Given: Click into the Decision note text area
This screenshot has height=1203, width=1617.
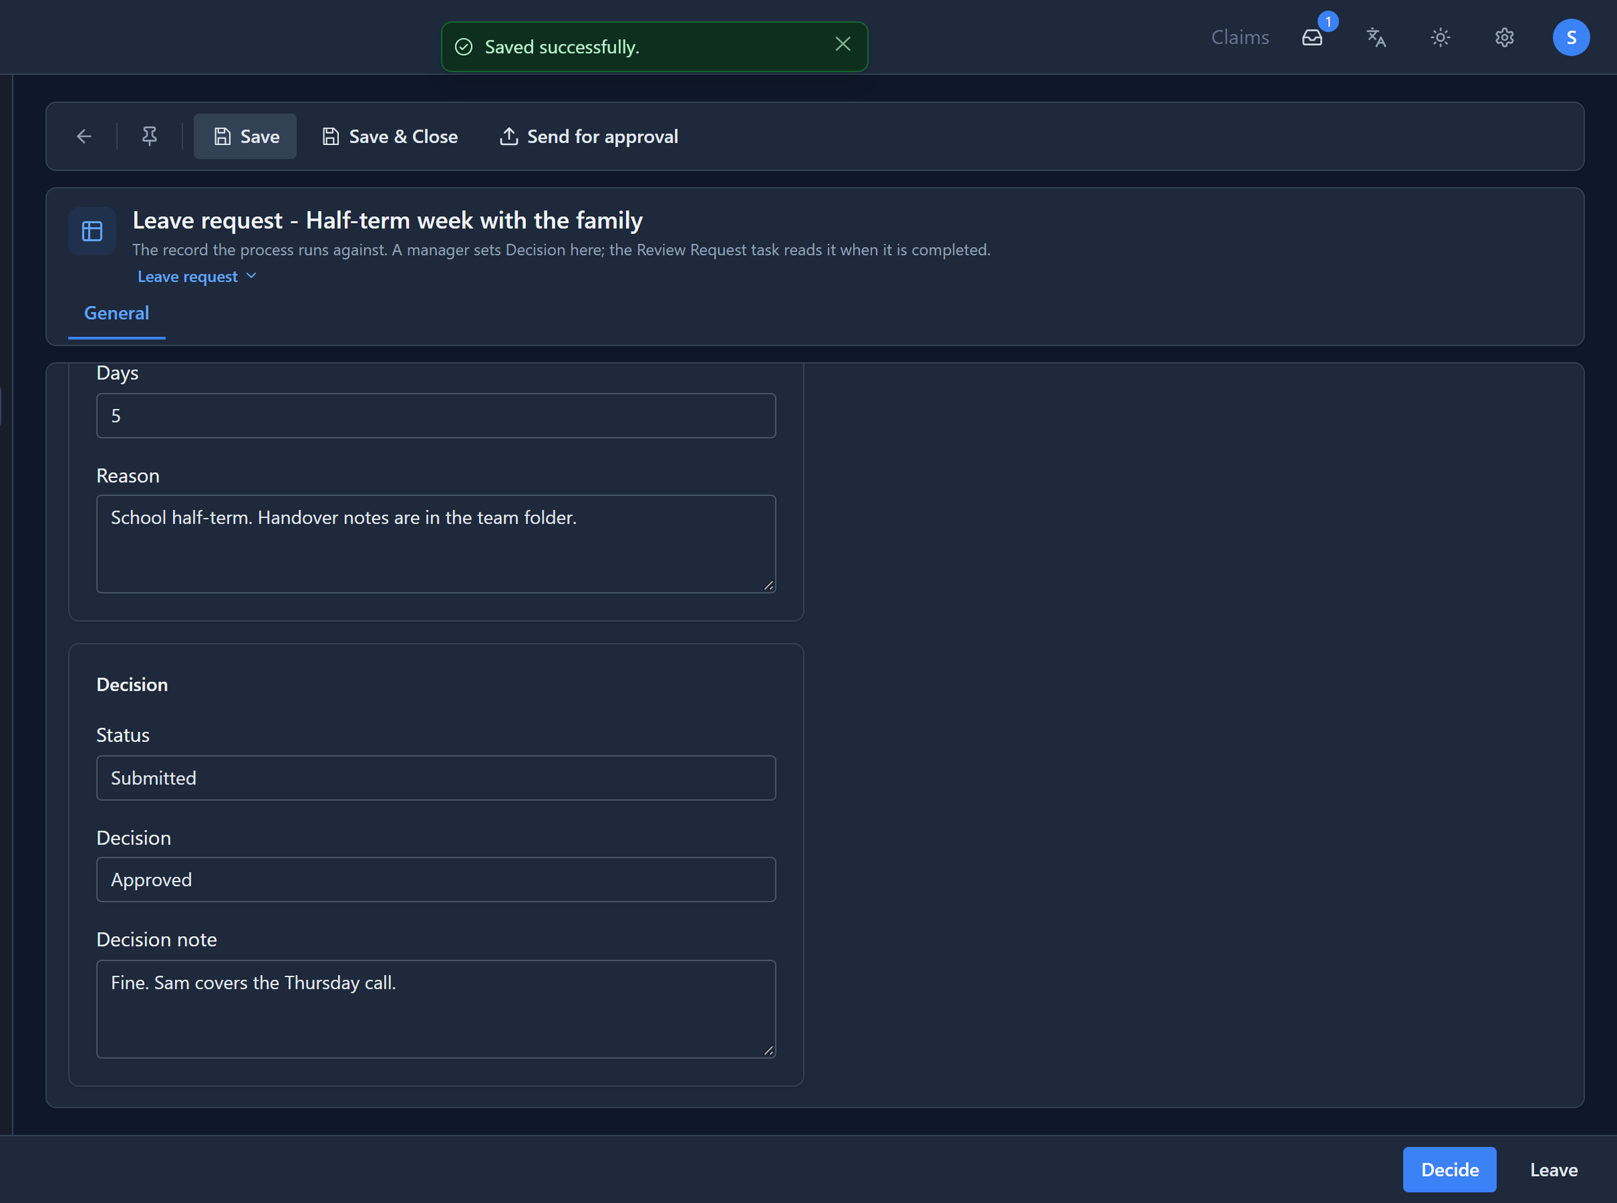Looking at the screenshot, I should [436, 1010].
